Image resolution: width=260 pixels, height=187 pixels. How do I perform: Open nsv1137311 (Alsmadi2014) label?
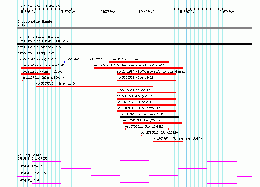[43, 77]
